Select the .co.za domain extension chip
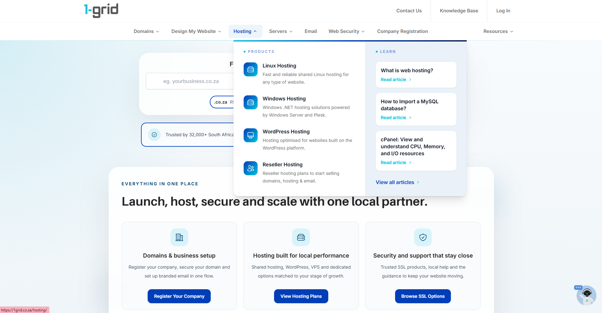This screenshot has height=313, width=602. pos(222,102)
